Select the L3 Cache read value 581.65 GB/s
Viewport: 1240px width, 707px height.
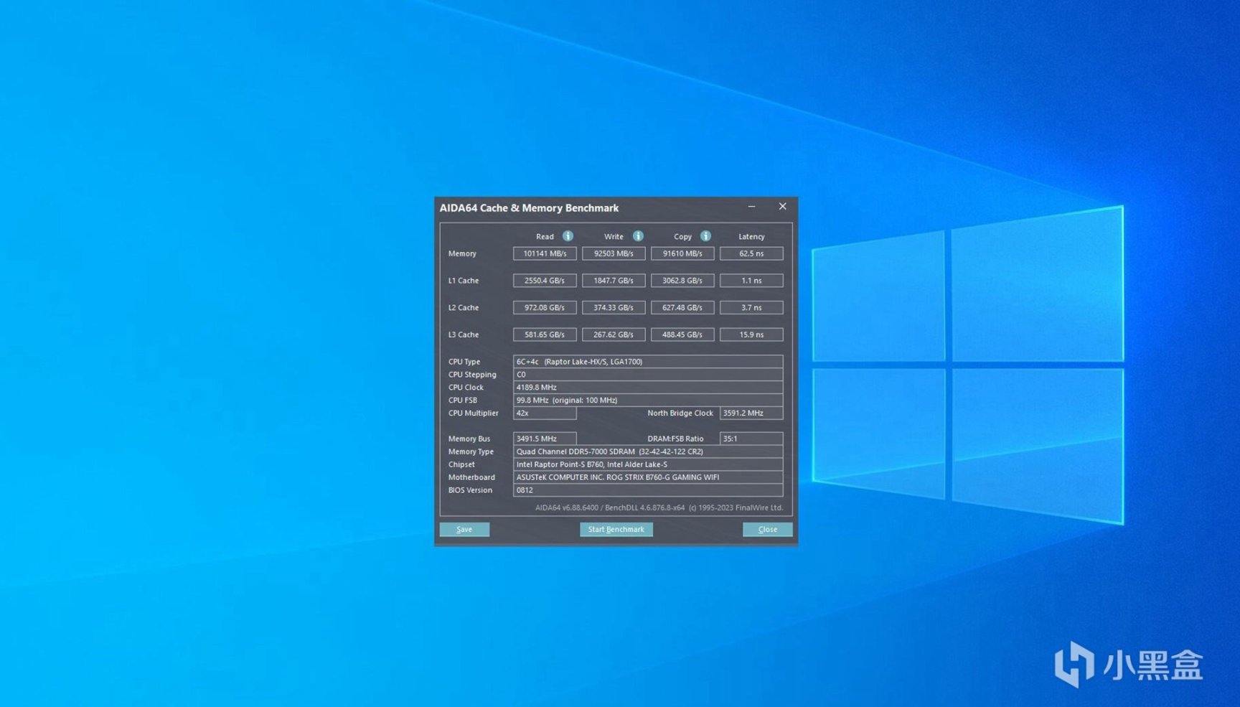tap(545, 334)
